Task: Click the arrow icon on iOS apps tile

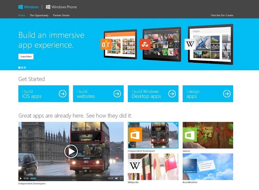Action: (x=62, y=94)
